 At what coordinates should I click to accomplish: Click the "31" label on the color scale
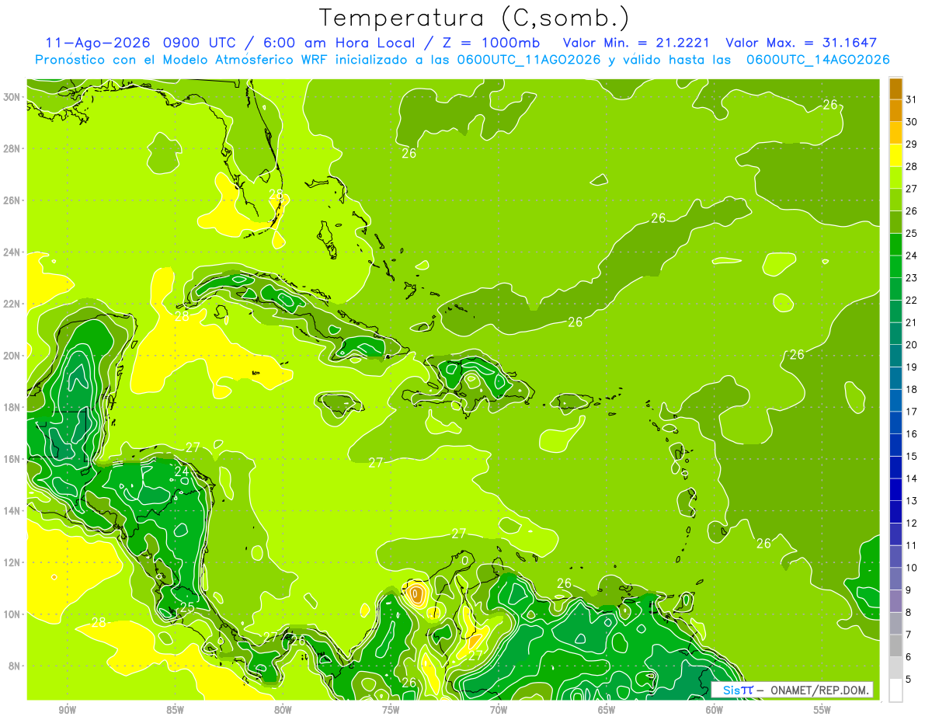coord(911,99)
